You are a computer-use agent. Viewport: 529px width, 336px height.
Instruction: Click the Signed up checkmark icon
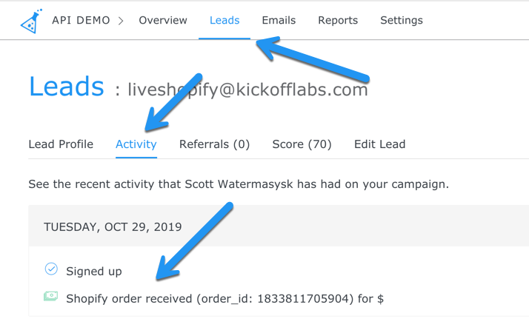[50, 270]
